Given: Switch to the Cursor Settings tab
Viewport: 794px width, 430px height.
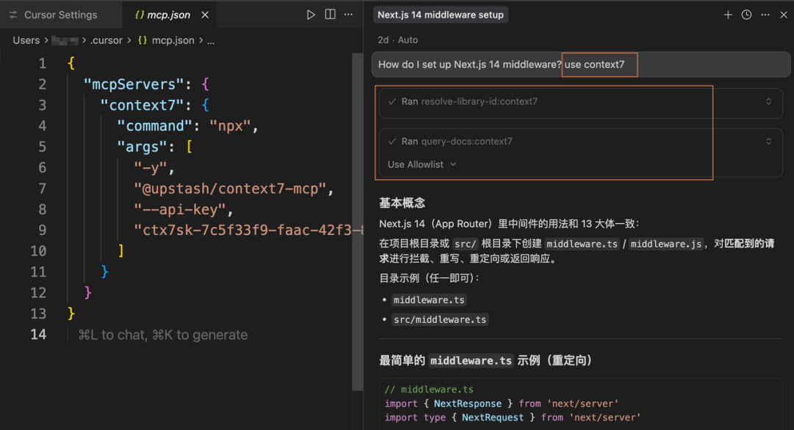Looking at the screenshot, I should pos(60,15).
